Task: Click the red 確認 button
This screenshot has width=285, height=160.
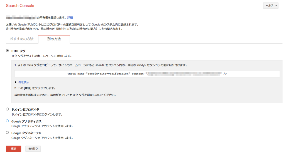Action: pos(13,149)
